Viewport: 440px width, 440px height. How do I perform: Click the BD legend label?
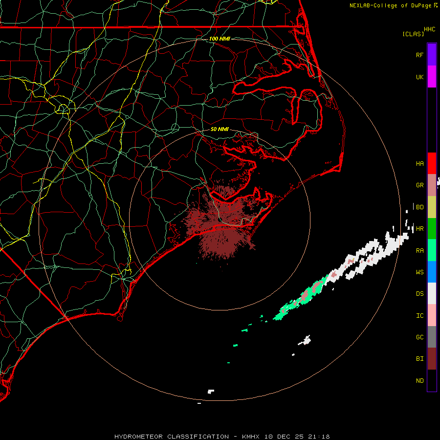pos(420,207)
